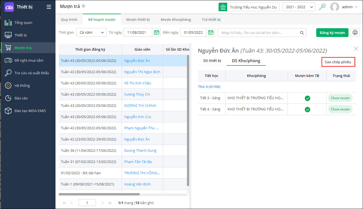The image size is (363, 209).
Task: Collapse sidebar with the hamburger menu icon
Action: point(49,7)
